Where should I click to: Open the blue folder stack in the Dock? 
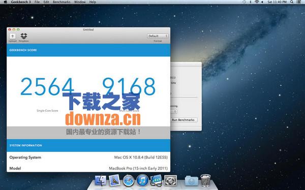[x=192, y=181]
